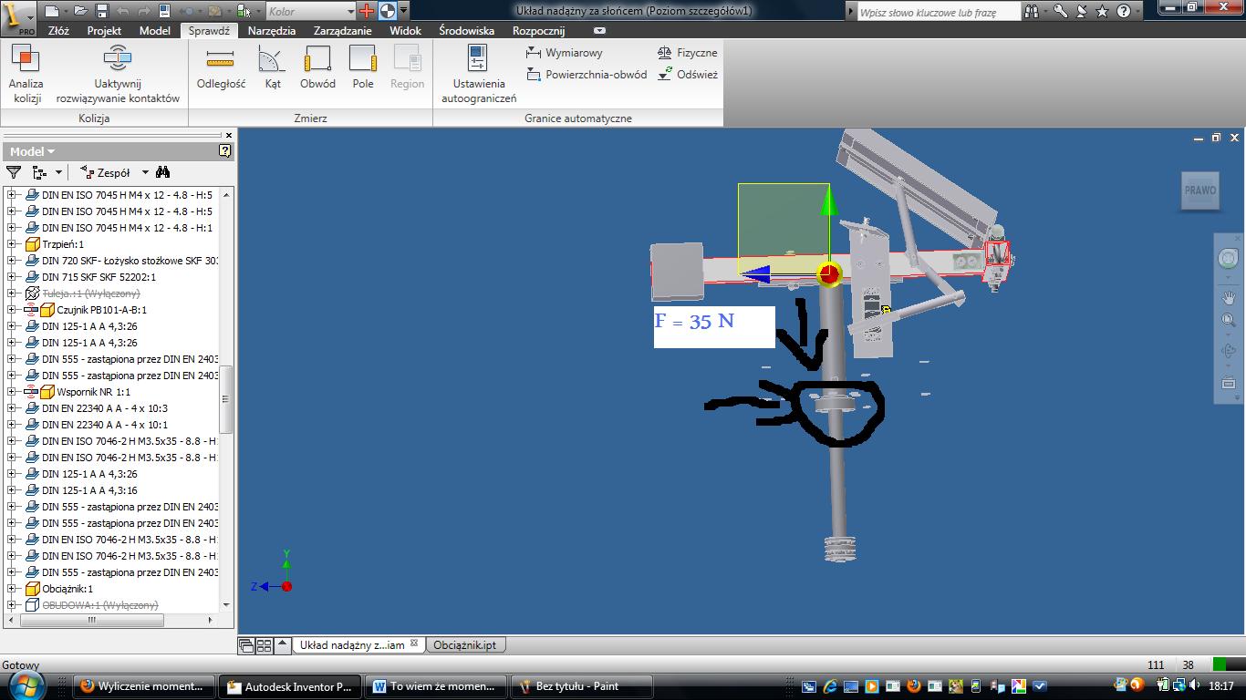Expand the Czujnik PB101-A-B:1 node
Viewport: 1246px width, 700px height.
coord(12,310)
